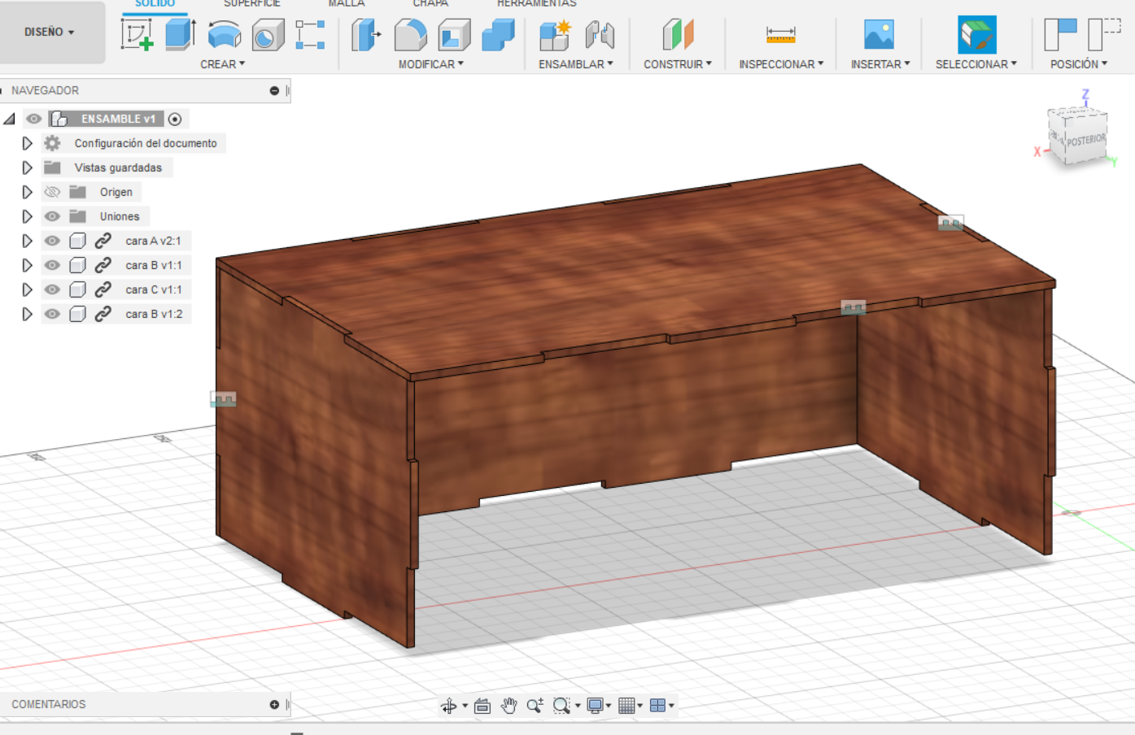
Task: Select the Revolve tool icon
Action: pos(224,35)
